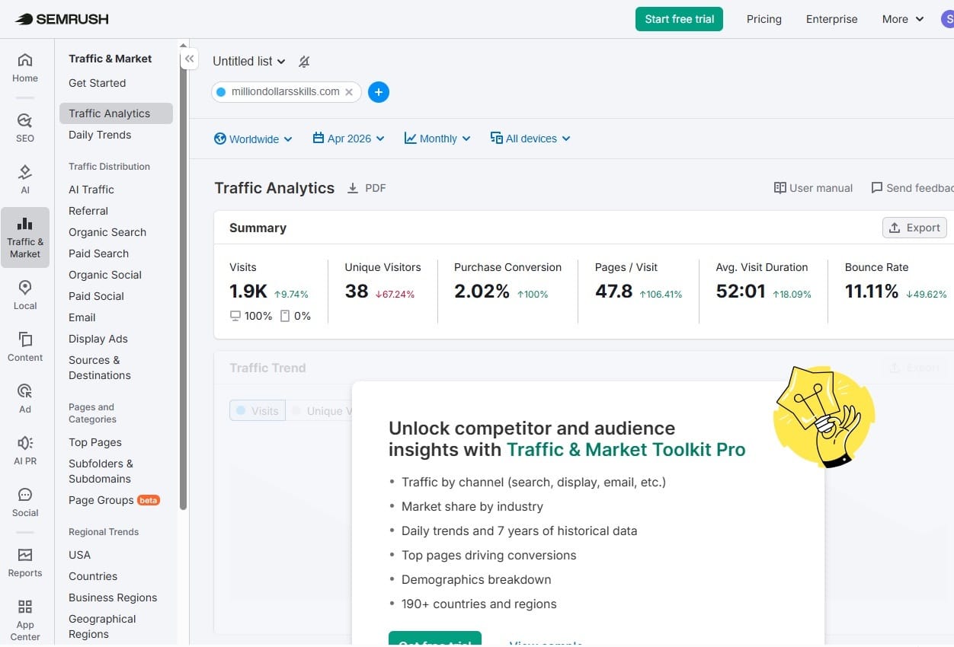Screen dimensions: 954x647
Task: Open the Ad toolkit icon
Action: click(25, 398)
